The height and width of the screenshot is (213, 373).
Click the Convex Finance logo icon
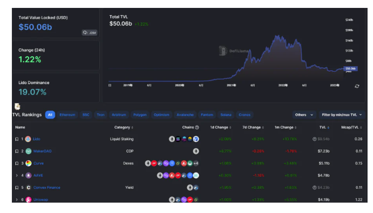pyautogui.click(x=28, y=187)
